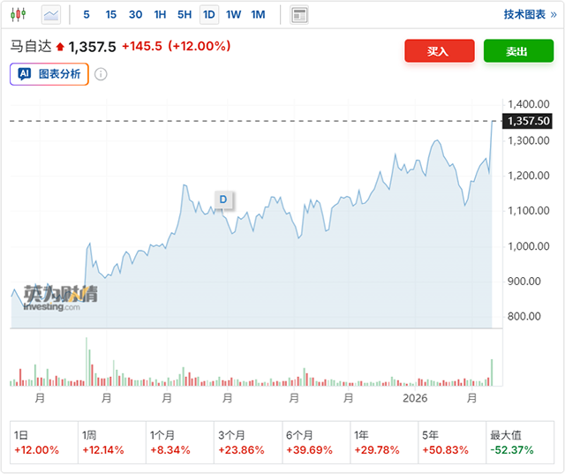565x474 pixels.
Task: Select 最大值 maximum range period
Action: pyautogui.click(x=519, y=443)
